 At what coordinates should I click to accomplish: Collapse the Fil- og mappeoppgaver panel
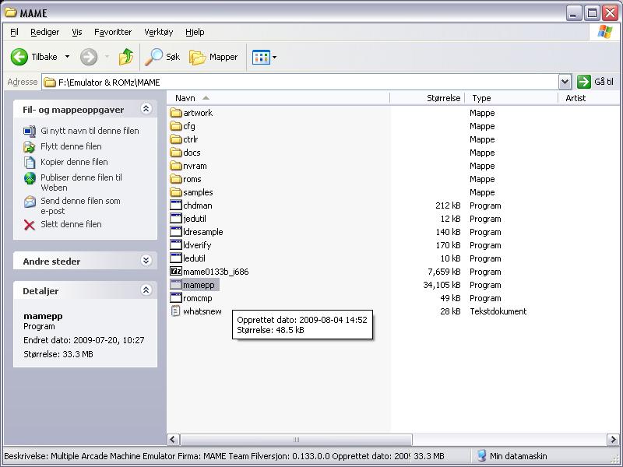pyautogui.click(x=146, y=108)
